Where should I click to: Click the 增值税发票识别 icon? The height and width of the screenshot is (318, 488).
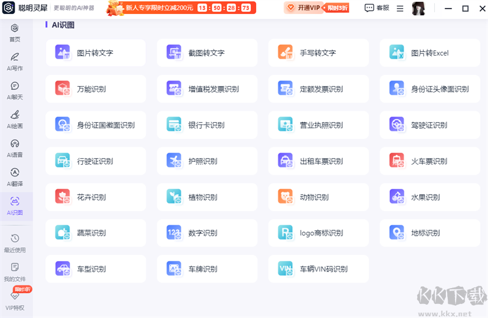(174, 89)
